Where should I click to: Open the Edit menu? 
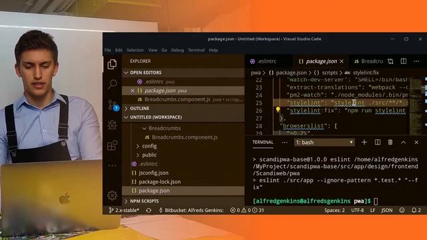(119, 50)
